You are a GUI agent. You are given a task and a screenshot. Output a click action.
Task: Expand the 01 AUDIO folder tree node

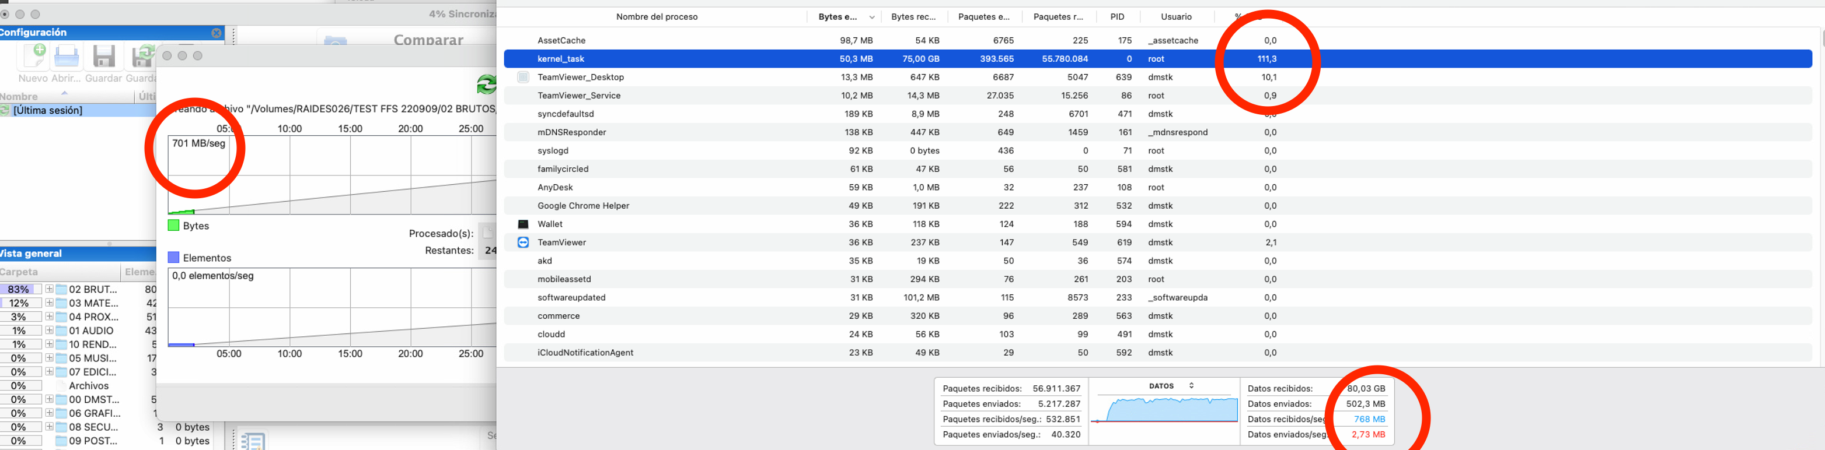[50, 331]
